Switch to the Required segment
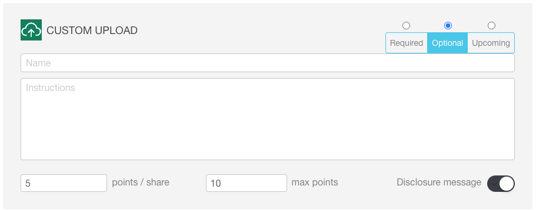Viewport: 536px width, 213px height. tap(407, 43)
